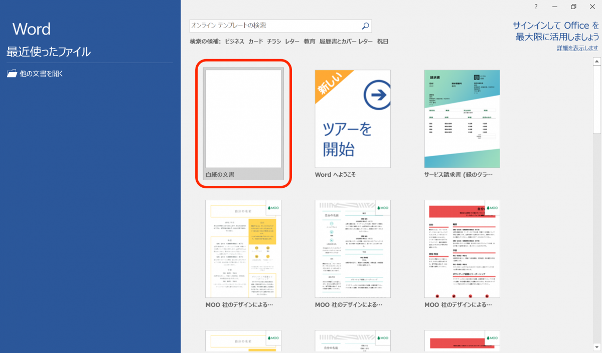The width and height of the screenshot is (602, 353).
Task: Click the open folder icon beside 他の文書を開く
Action: click(x=12, y=73)
